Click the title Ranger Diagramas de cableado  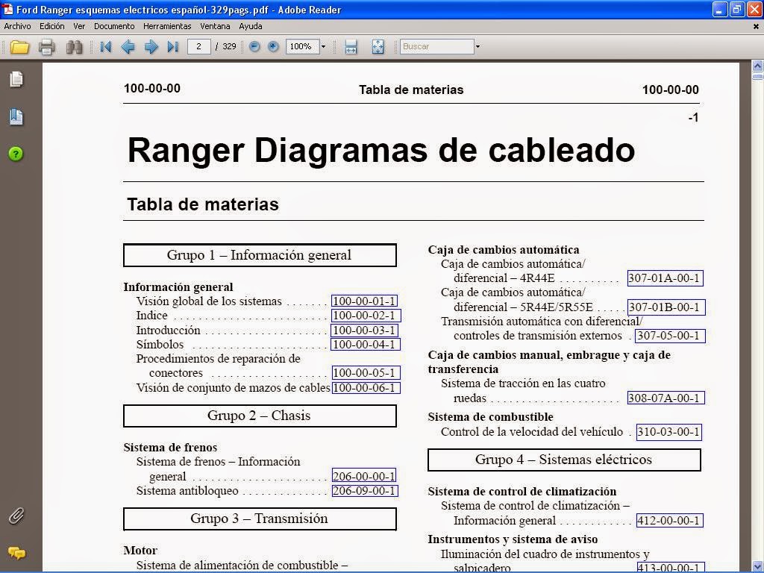tap(381, 149)
